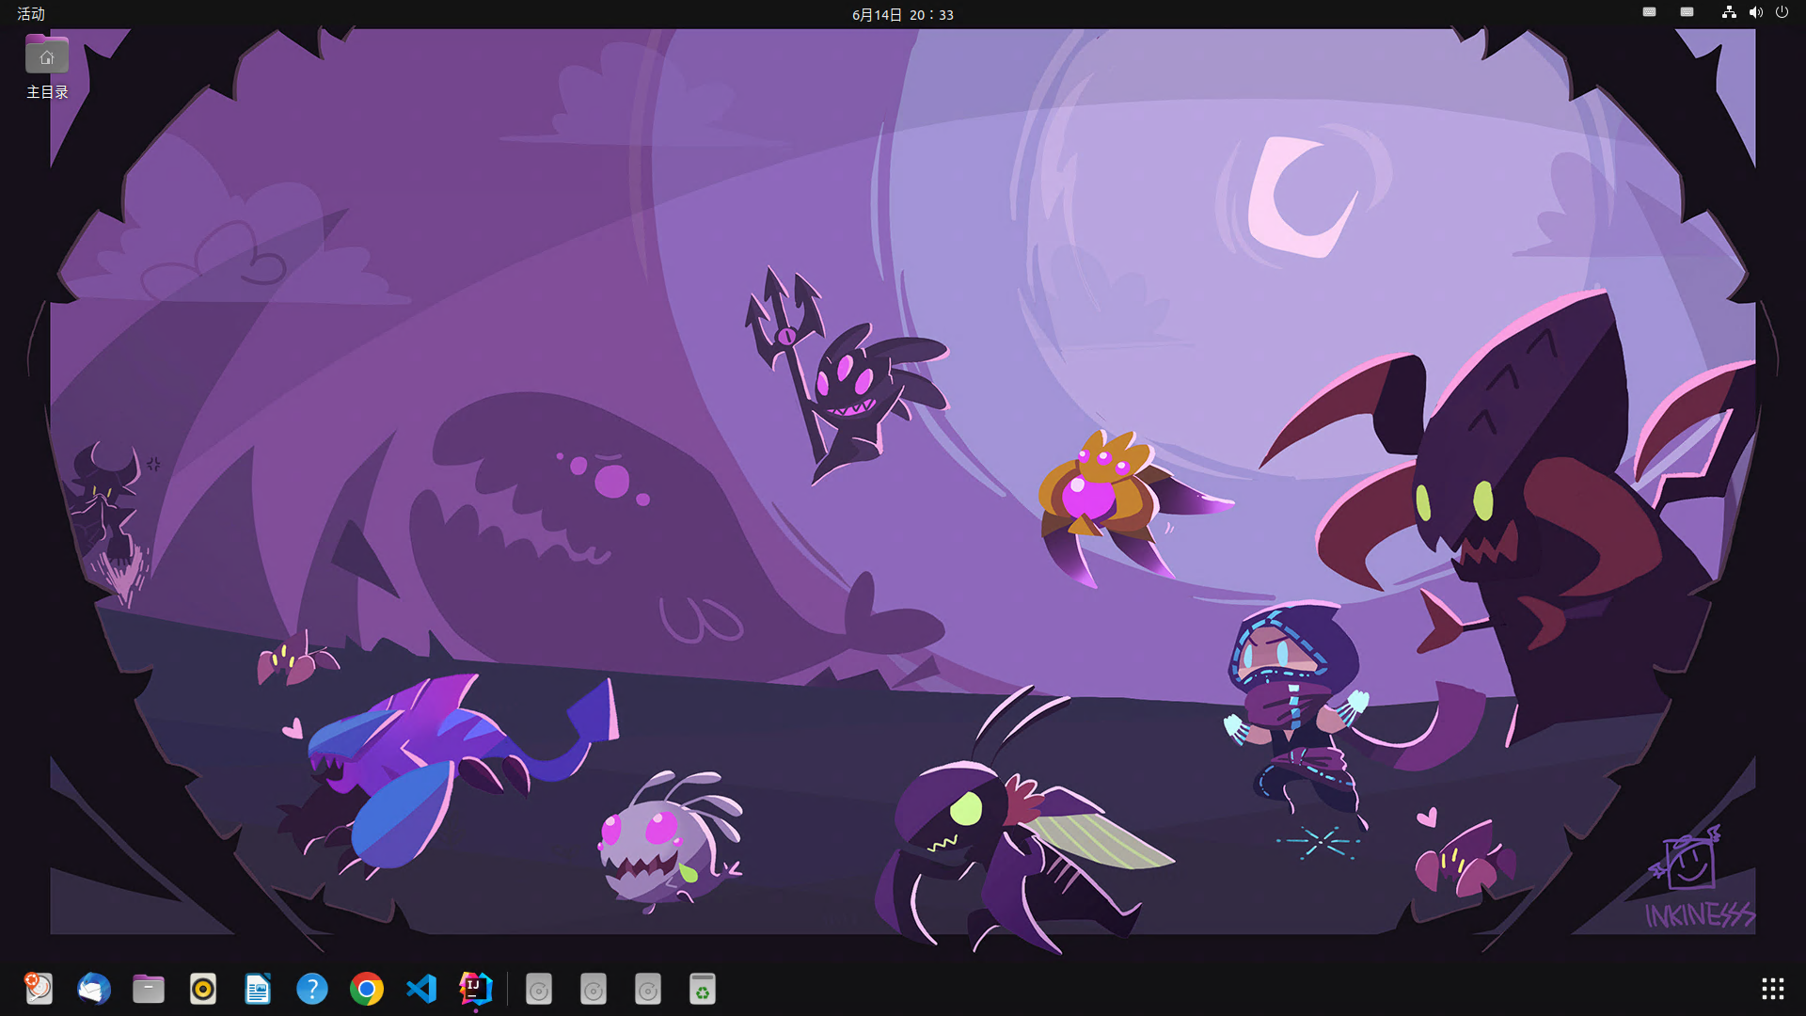Screen dimensions: 1806x1016
Task: Switch to running IntelliJ IDEA
Action: [476, 989]
